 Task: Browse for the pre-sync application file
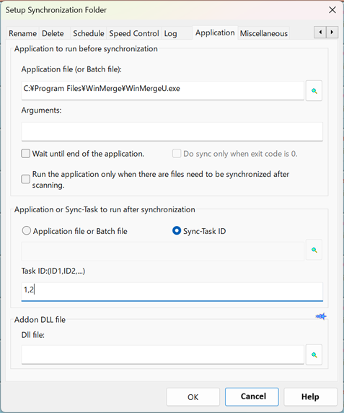coord(314,91)
